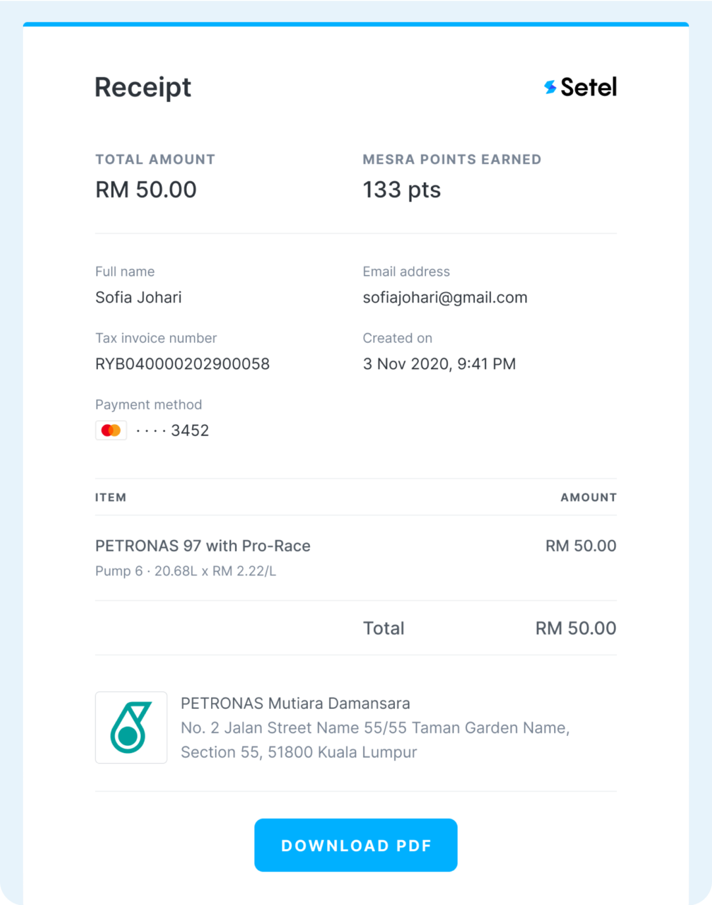Select the RM 50.00 total amount at top
This screenshot has width=712, height=905.
pyautogui.click(x=146, y=190)
